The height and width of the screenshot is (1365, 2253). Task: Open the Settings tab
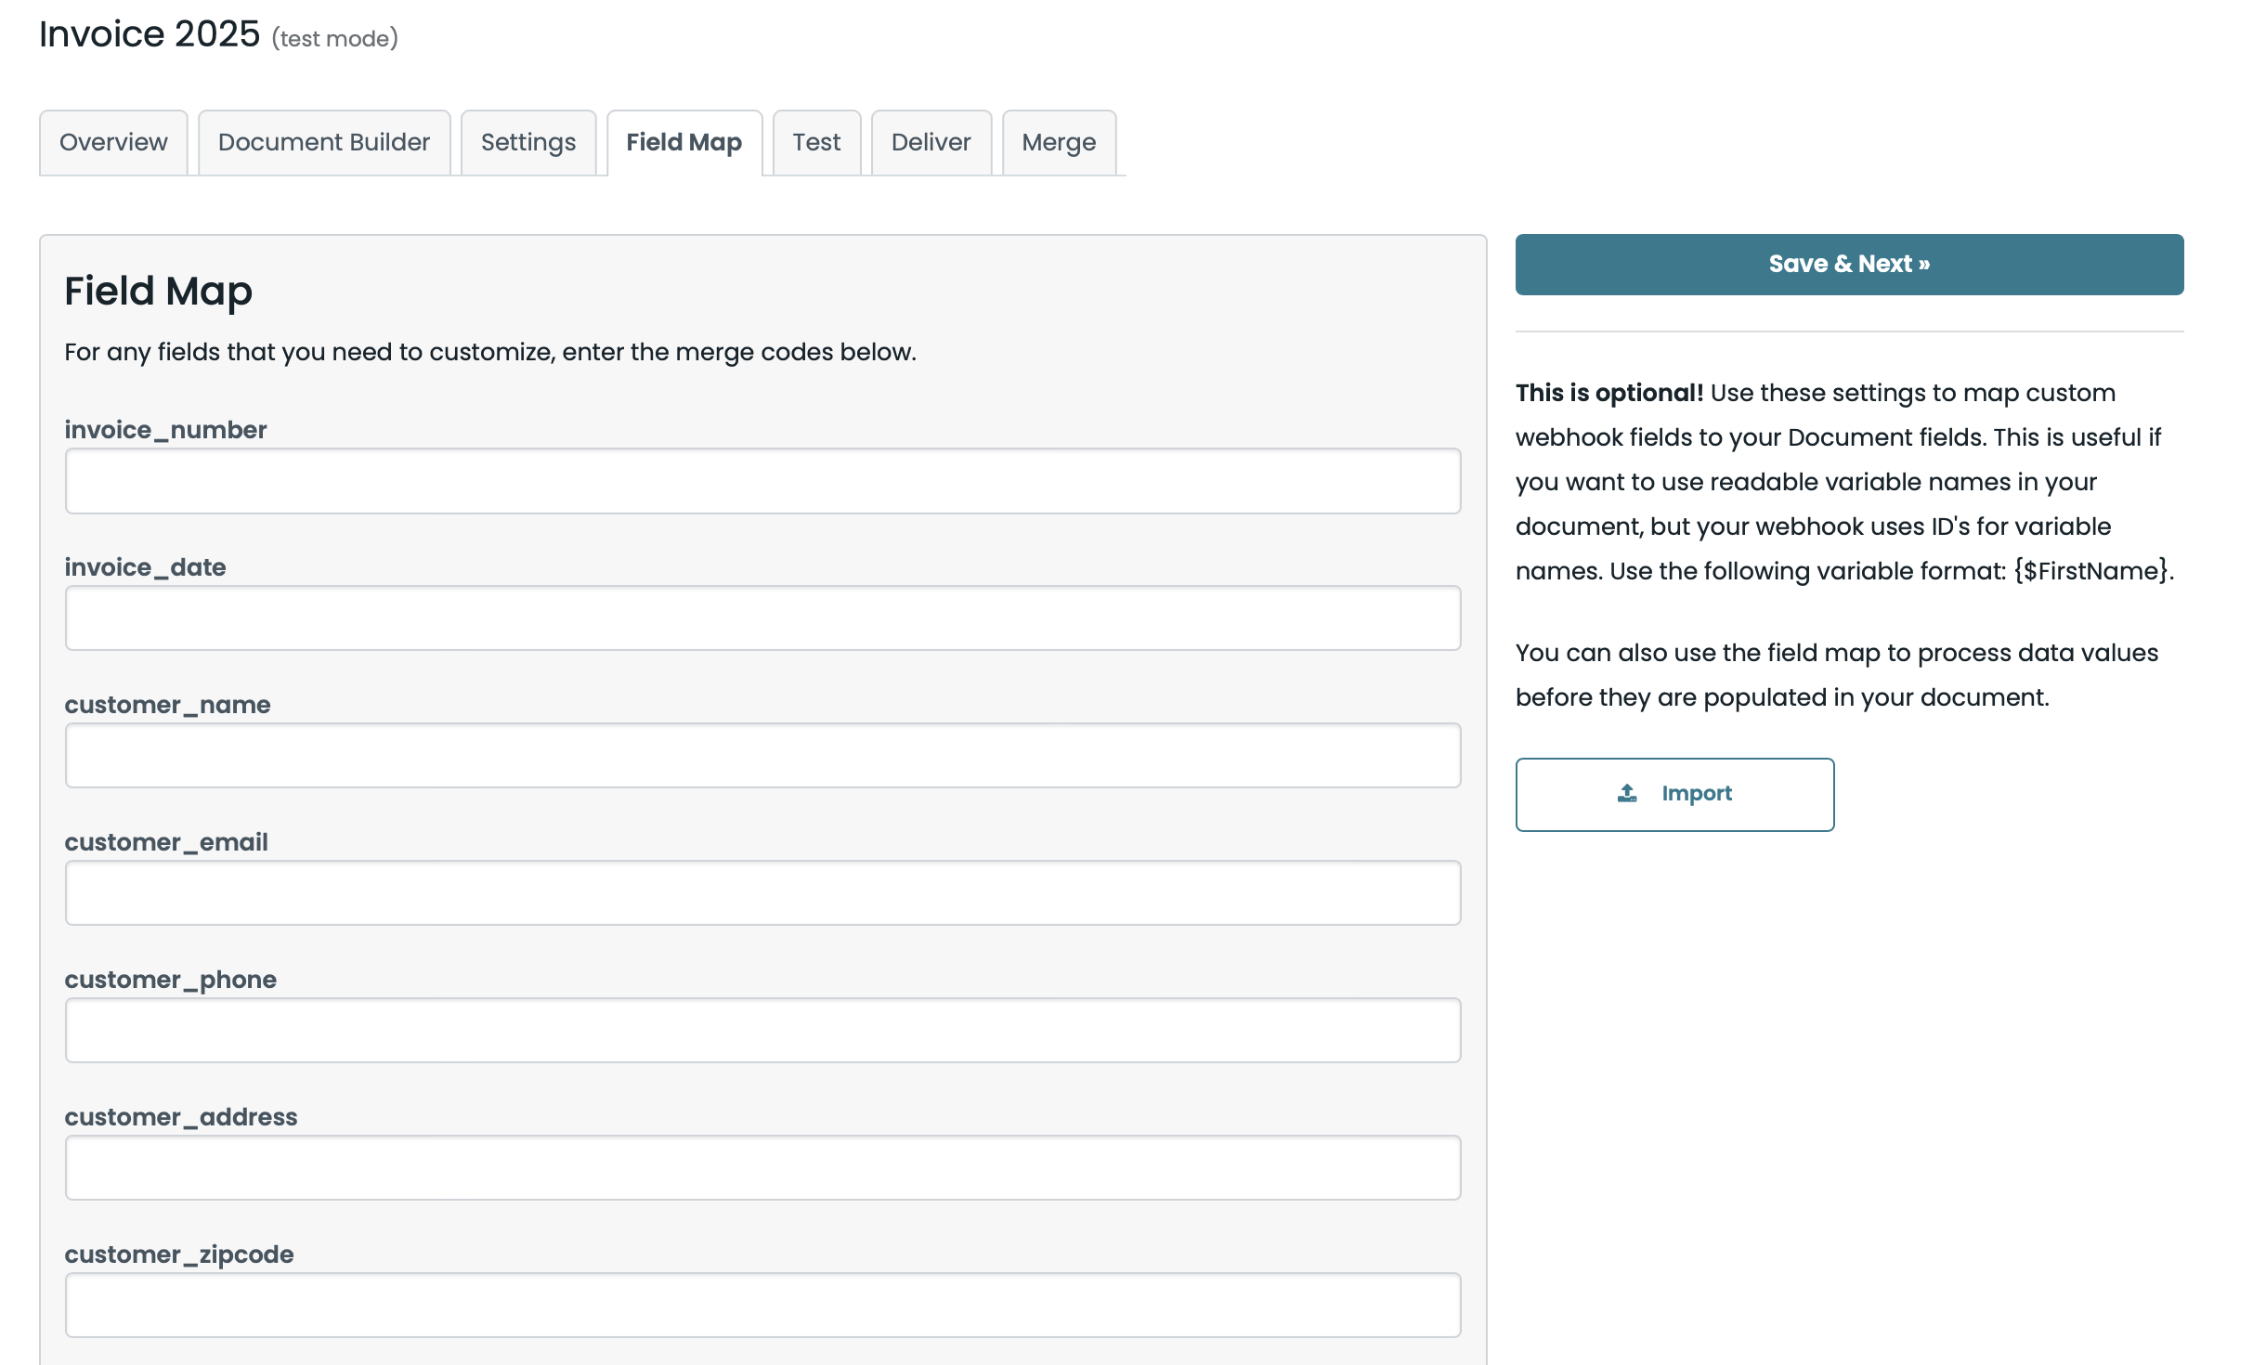click(527, 142)
